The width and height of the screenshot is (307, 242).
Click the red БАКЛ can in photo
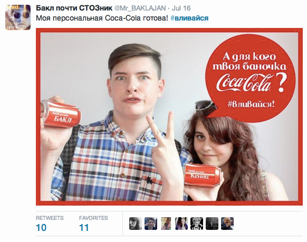pyautogui.click(x=61, y=114)
